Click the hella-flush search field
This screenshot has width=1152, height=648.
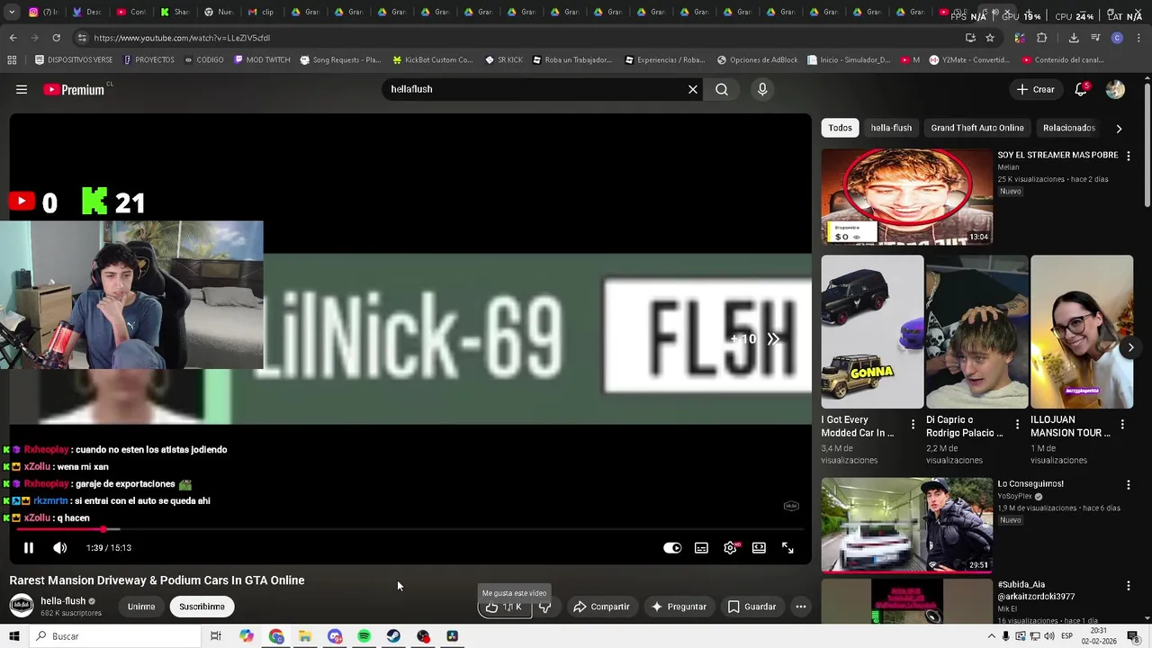pyautogui.click(x=535, y=89)
